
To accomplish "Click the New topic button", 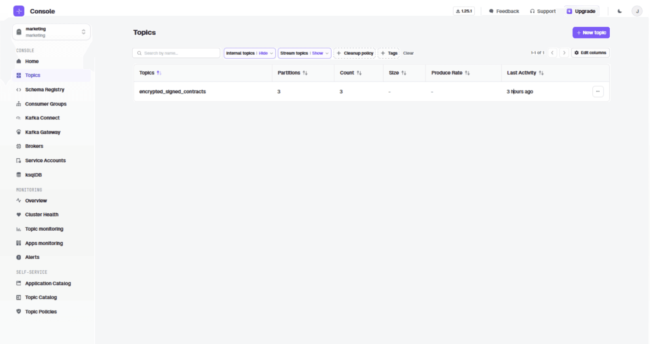I will (x=591, y=33).
